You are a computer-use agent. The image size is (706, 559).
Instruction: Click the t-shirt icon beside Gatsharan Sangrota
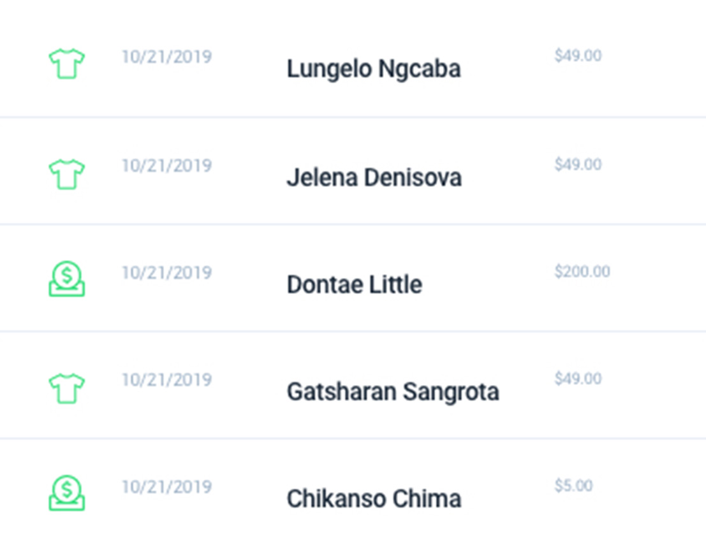66,388
